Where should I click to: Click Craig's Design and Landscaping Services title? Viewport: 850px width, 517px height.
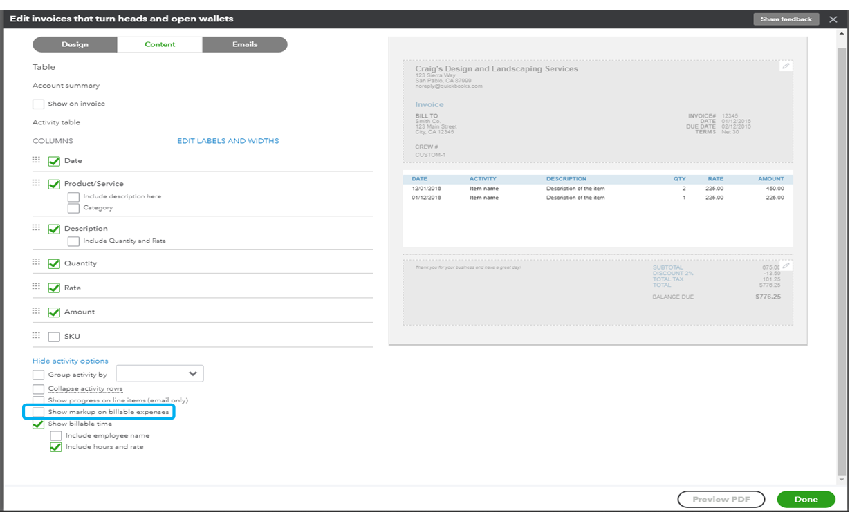497,68
